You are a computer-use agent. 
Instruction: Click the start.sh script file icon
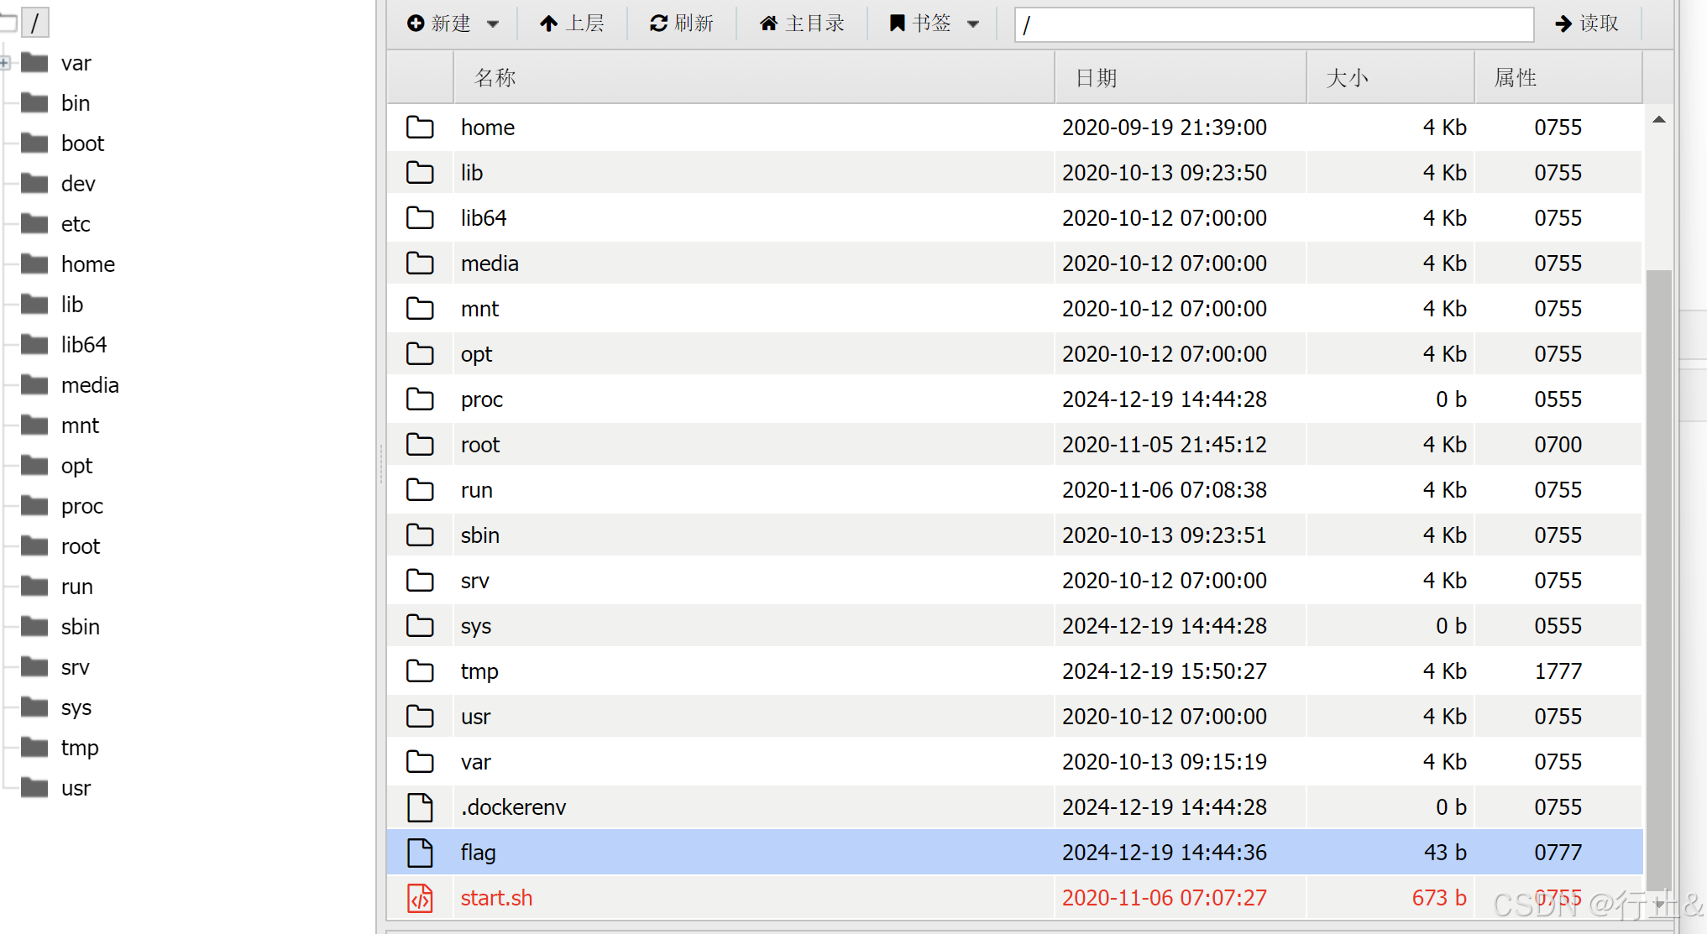420,898
